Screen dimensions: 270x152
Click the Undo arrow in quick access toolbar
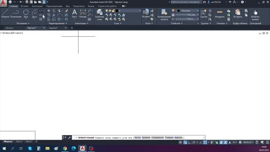(21, 2)
